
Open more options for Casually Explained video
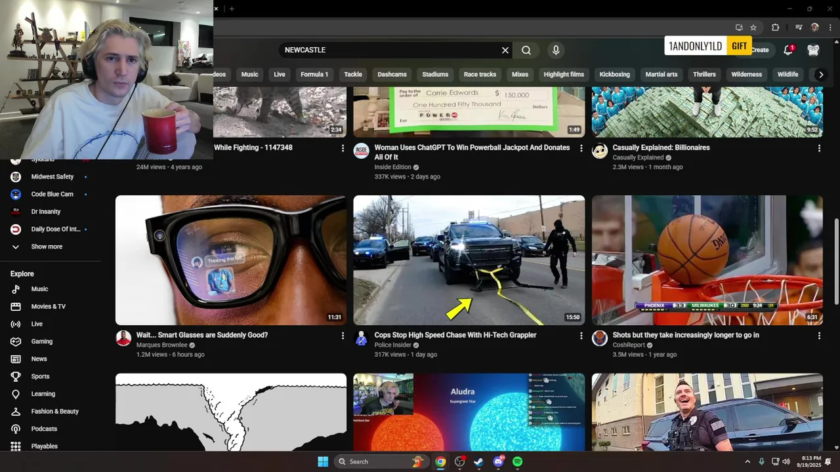tap(819, 148)
